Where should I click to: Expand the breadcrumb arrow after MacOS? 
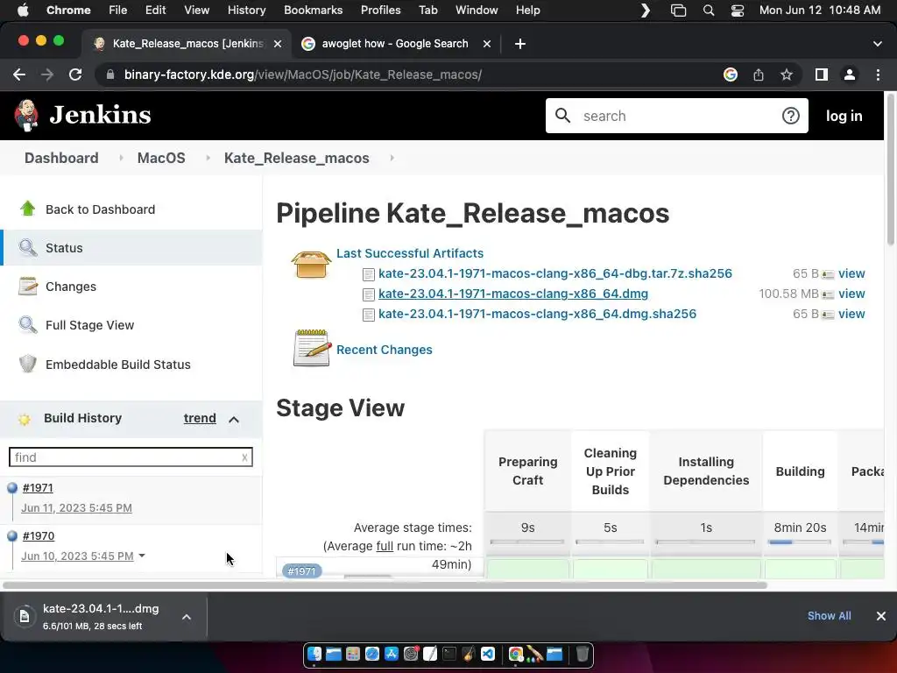point(208,158)
